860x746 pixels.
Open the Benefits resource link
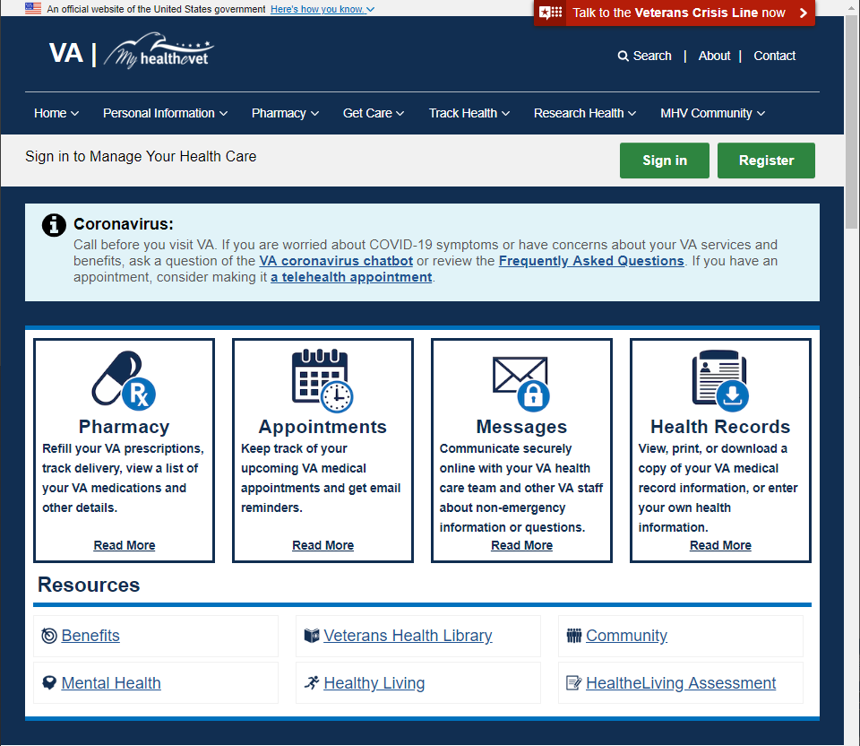(x=90, y=636)
